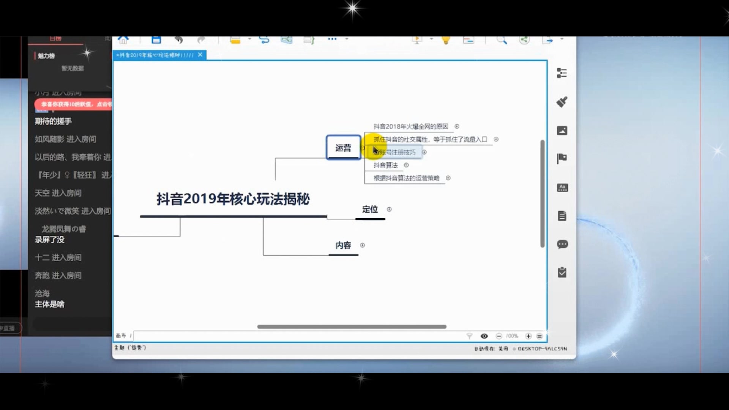This screenshot has width=729, height=410.
Task: Click the 画布 breadcrumb label
Action: pos(121,336)
